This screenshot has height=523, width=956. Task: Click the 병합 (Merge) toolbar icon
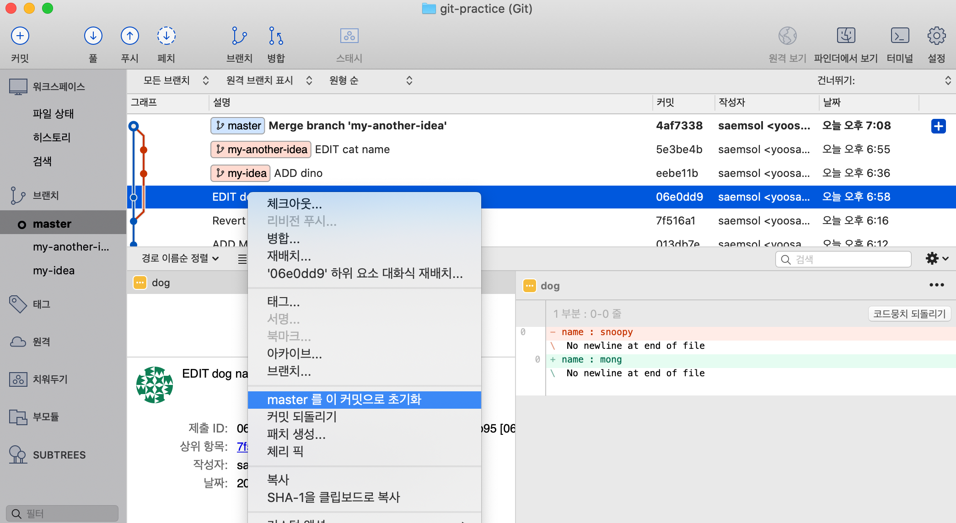(276, 36)
